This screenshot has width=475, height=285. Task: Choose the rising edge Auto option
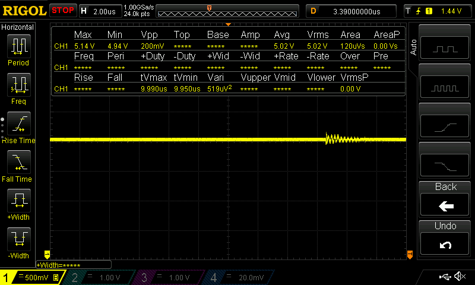[445, 126]
